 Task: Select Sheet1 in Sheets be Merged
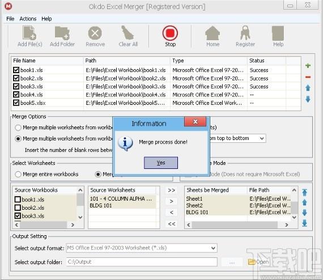pyautogui.click(x=194, y=198)
